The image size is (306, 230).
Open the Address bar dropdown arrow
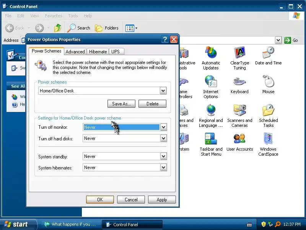click(278, 40)
